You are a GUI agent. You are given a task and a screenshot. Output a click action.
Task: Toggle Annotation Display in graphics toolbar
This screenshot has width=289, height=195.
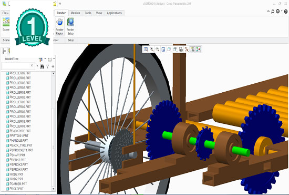(192, 49)
